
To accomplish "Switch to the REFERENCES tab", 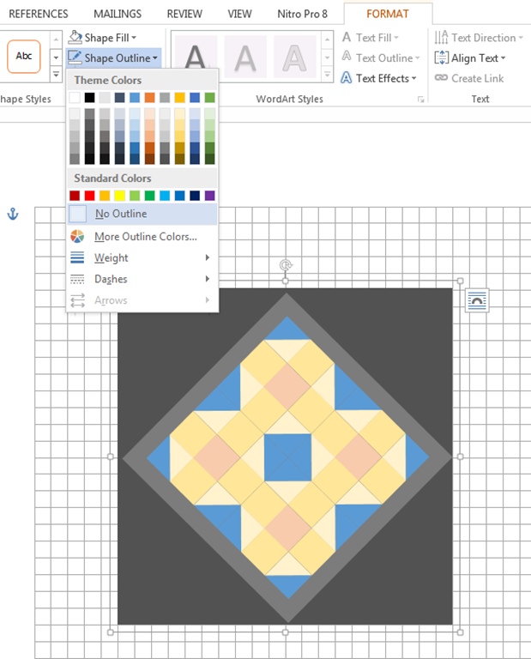I will [39, 14].
